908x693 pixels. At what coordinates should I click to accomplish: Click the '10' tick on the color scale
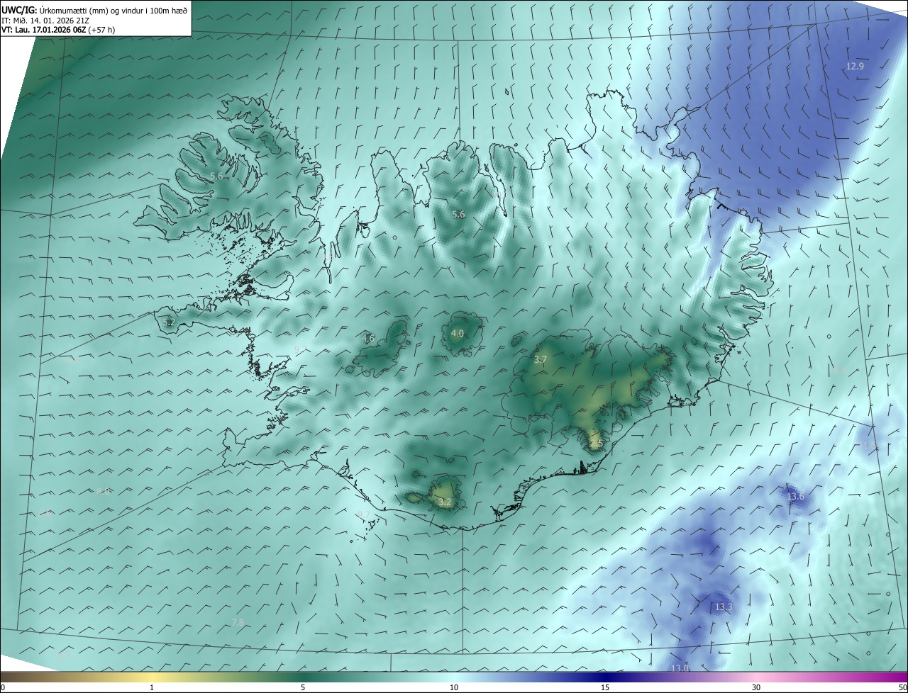(454, 687)
